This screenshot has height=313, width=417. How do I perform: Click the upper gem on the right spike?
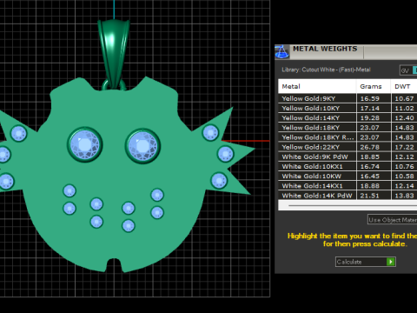point(210,133)
